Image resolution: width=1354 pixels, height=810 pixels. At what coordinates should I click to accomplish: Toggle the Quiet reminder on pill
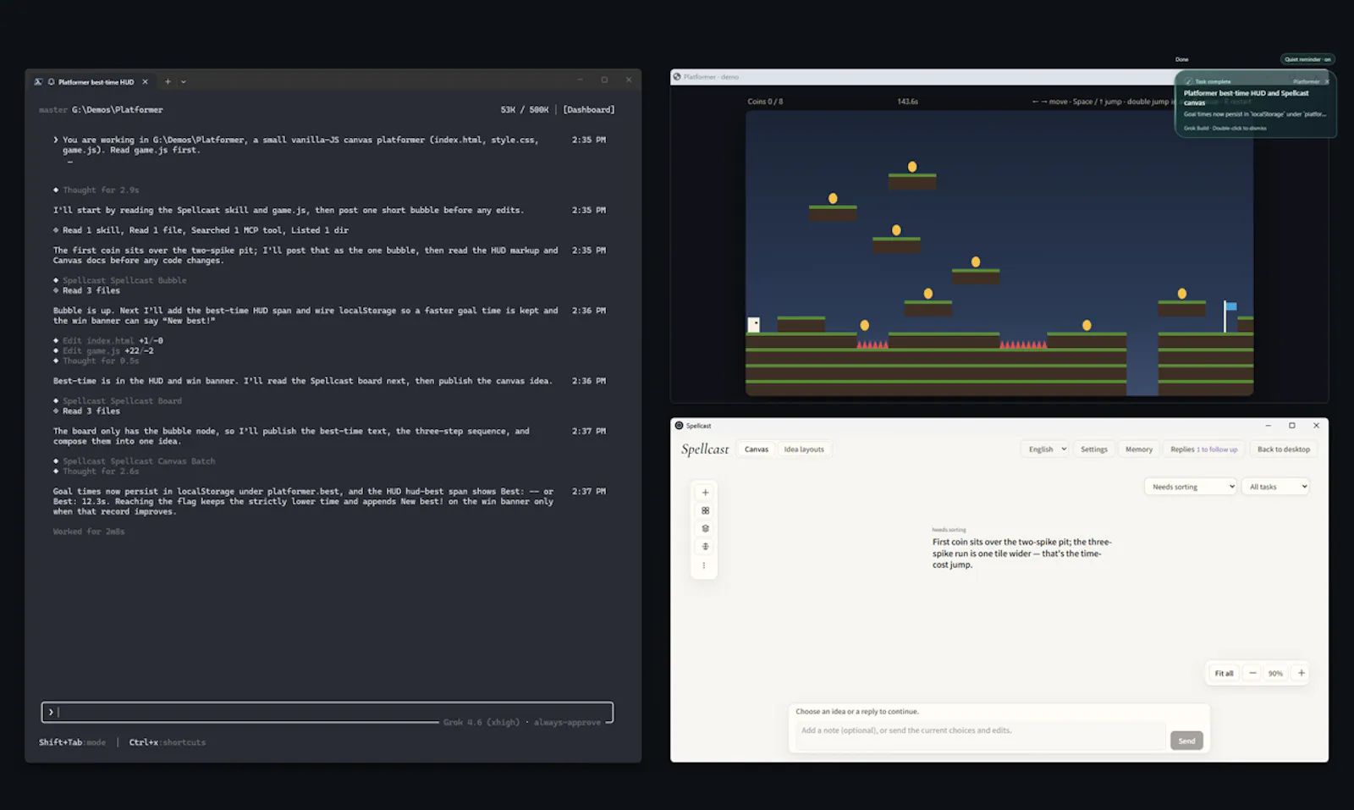click(1307, 59)
